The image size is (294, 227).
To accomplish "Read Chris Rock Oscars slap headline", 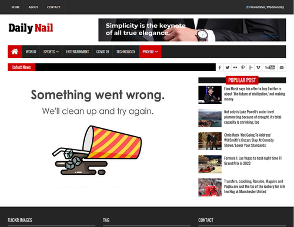I will click(x=249, y=140).
